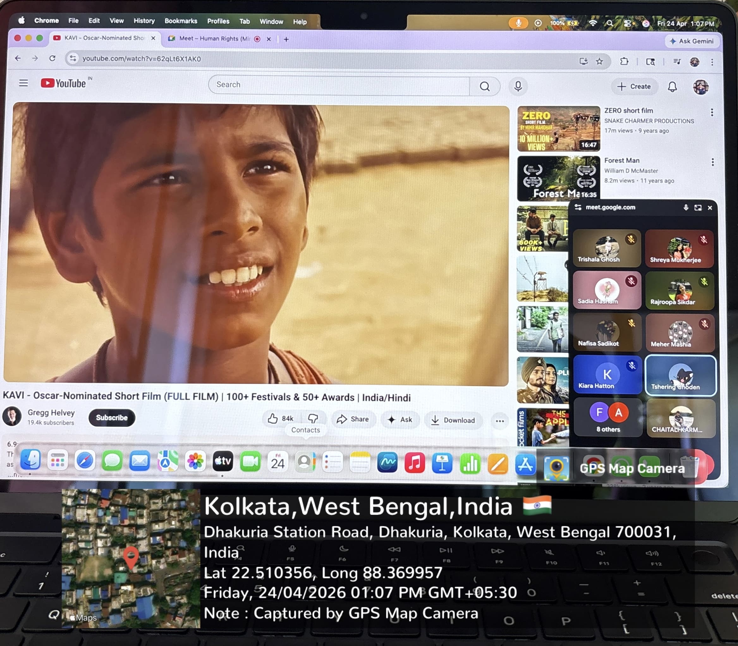Viewport: 738px width, 646px height.
Task: Switch to the Meet – Human Rights tab
Action: 214,39
